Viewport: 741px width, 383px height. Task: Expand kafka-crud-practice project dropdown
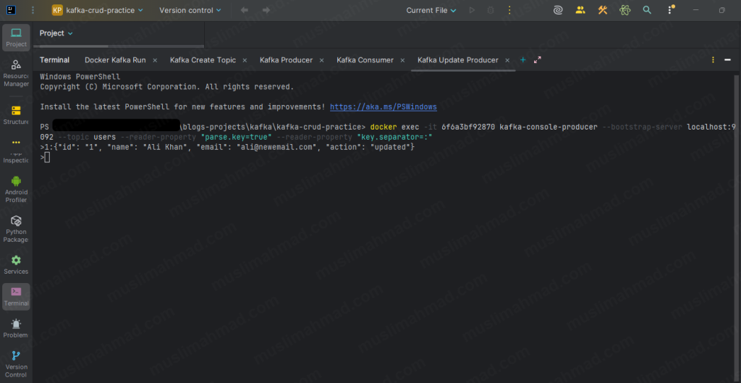pyautogui.click(x=98, y=10)
